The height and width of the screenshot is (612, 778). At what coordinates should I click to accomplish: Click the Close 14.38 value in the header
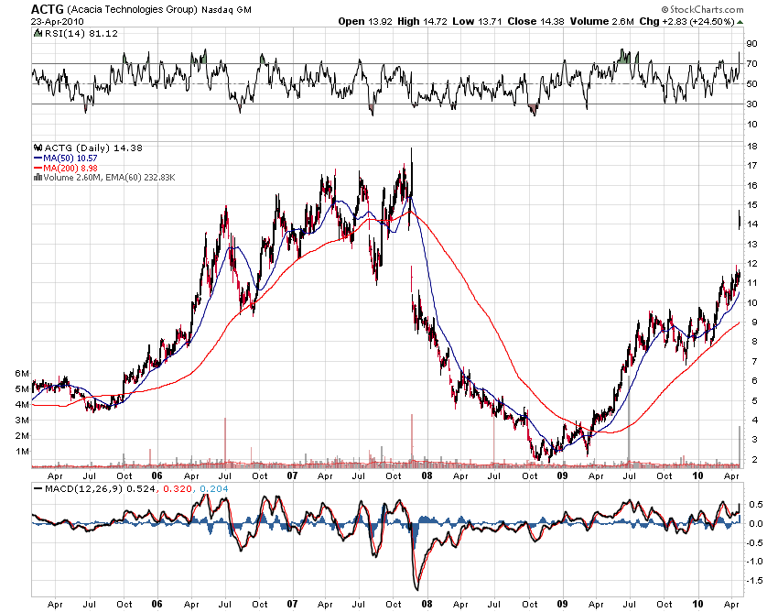pos(535,21)
